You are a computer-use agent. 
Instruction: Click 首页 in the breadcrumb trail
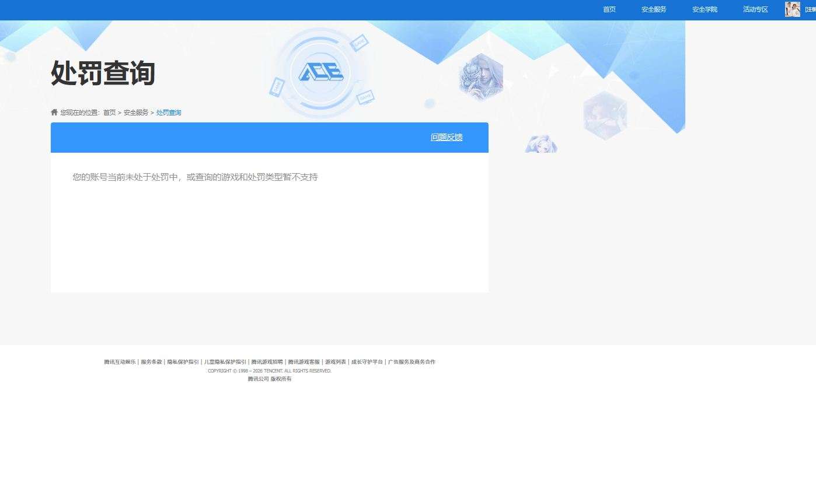coord(109,113)
